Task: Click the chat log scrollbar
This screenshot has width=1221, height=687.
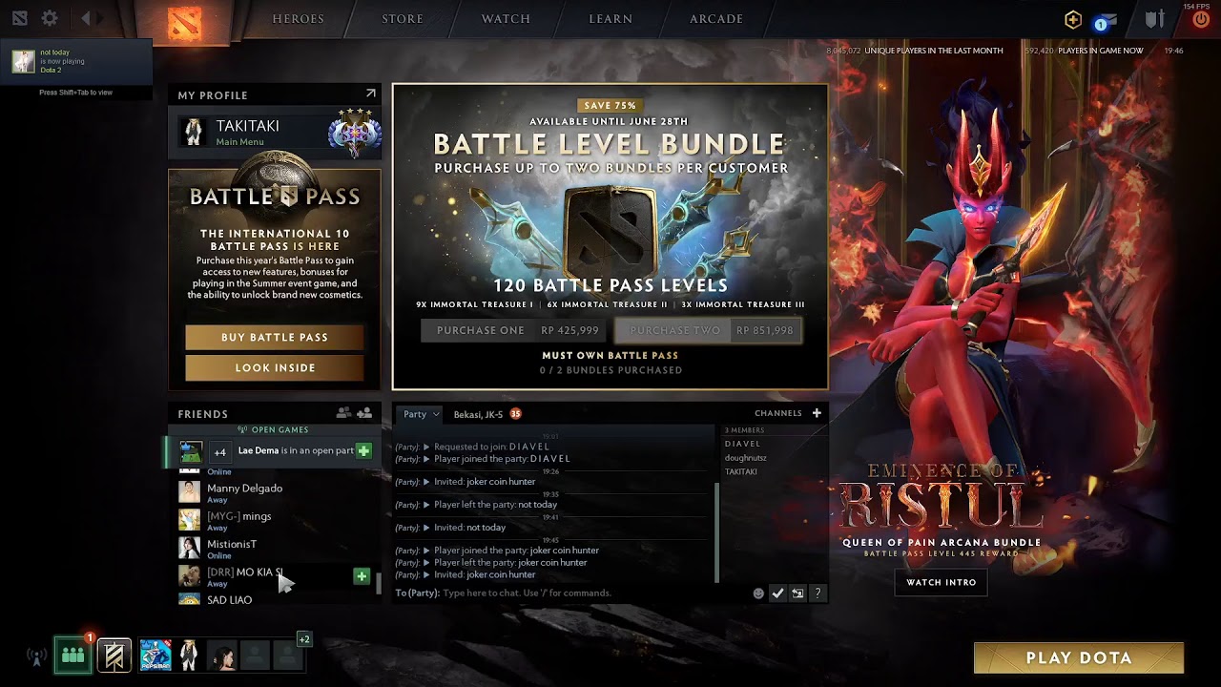Action: [x=716, y=531]
